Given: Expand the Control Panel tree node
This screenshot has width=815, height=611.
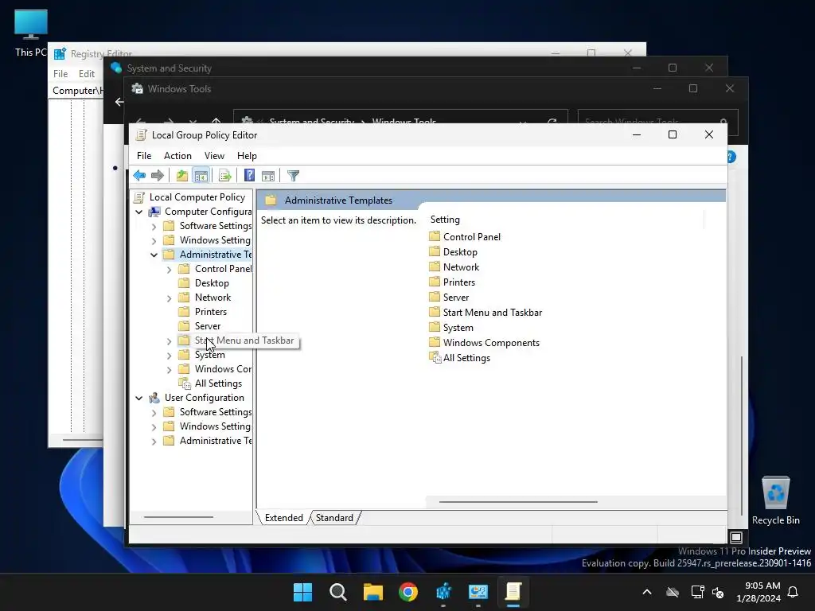Looking at the screenshot, I should pyautogui.click(x=169, y=270).
